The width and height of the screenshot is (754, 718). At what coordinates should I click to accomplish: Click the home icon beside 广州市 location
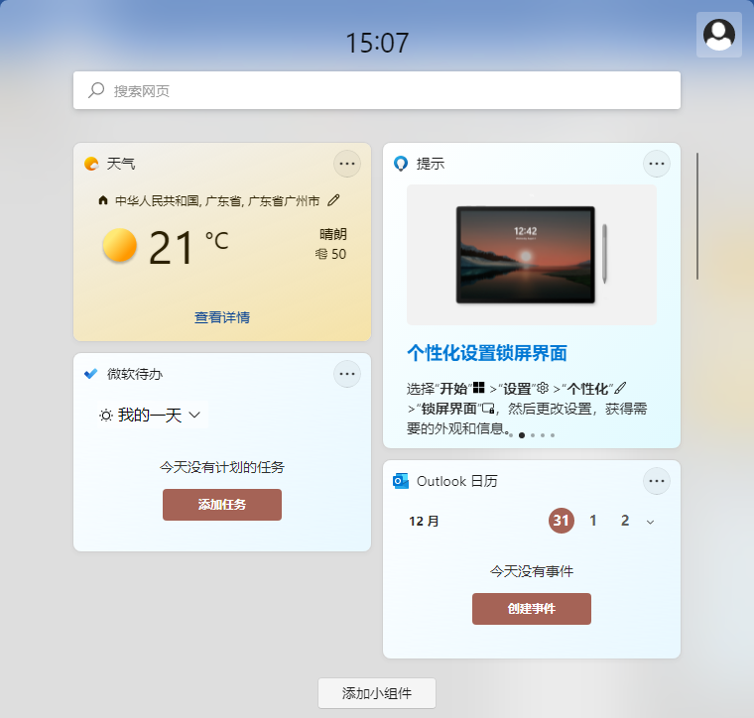click(103, 200)
